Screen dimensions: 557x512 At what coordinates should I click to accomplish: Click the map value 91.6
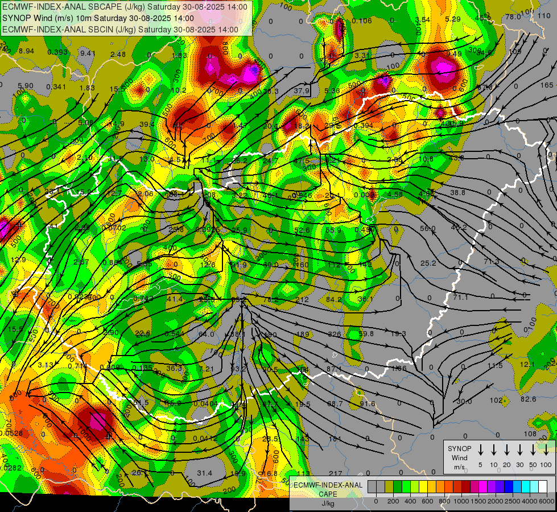pyautogui.click(x=368, y=404)
